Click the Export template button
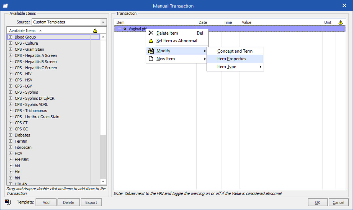Image resolution: width=353 pixels, height=210 pixels. pyautogui.click(x=91, y=202)
